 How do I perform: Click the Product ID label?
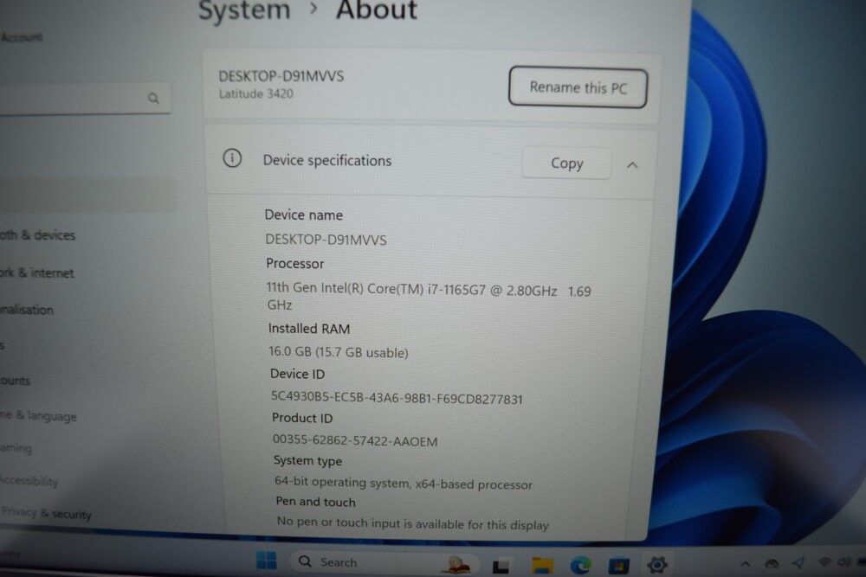(x=302, y=418)
